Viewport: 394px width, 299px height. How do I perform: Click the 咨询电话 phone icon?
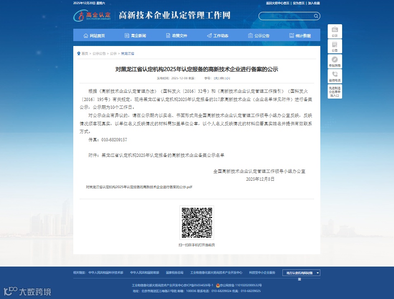click(335, 74)
